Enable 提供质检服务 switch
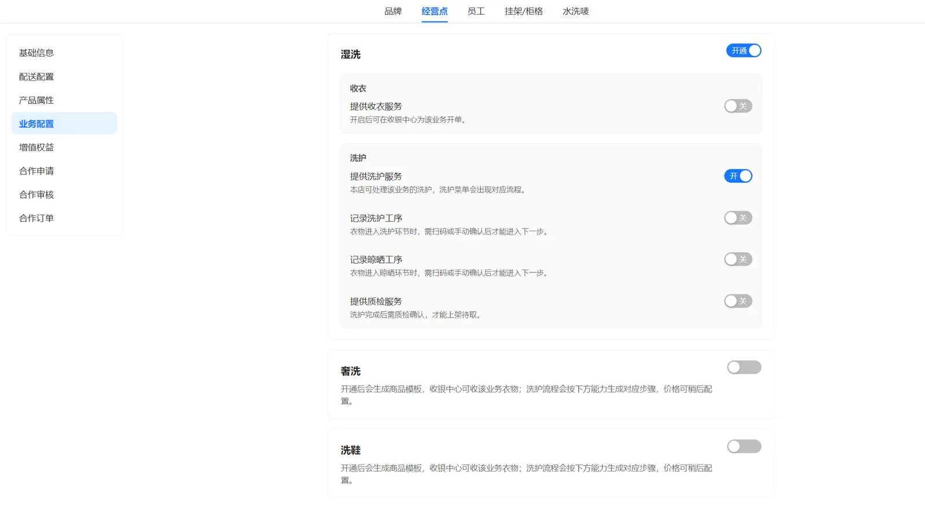925x505 pixels. click(738, 301)
